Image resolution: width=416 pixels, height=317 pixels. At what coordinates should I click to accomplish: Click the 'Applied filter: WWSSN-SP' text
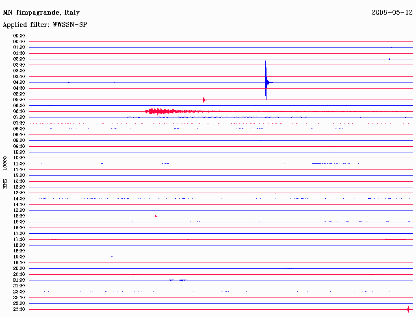[45, 24]
